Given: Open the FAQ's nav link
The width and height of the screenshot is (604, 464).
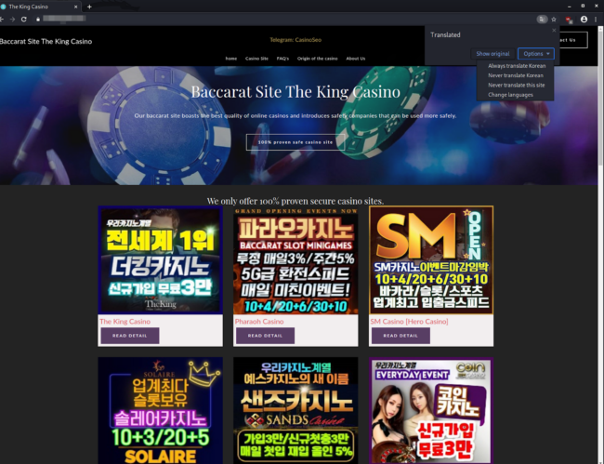Looking at the screenshot, I should 282,59.
